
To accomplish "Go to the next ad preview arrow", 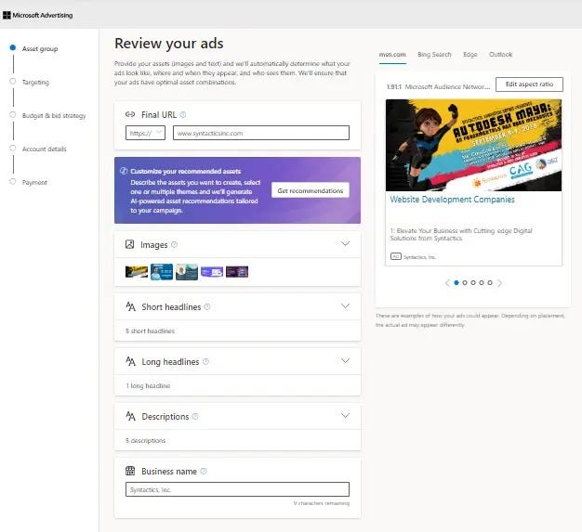I will pyautogui.click(x=499, y=283).
